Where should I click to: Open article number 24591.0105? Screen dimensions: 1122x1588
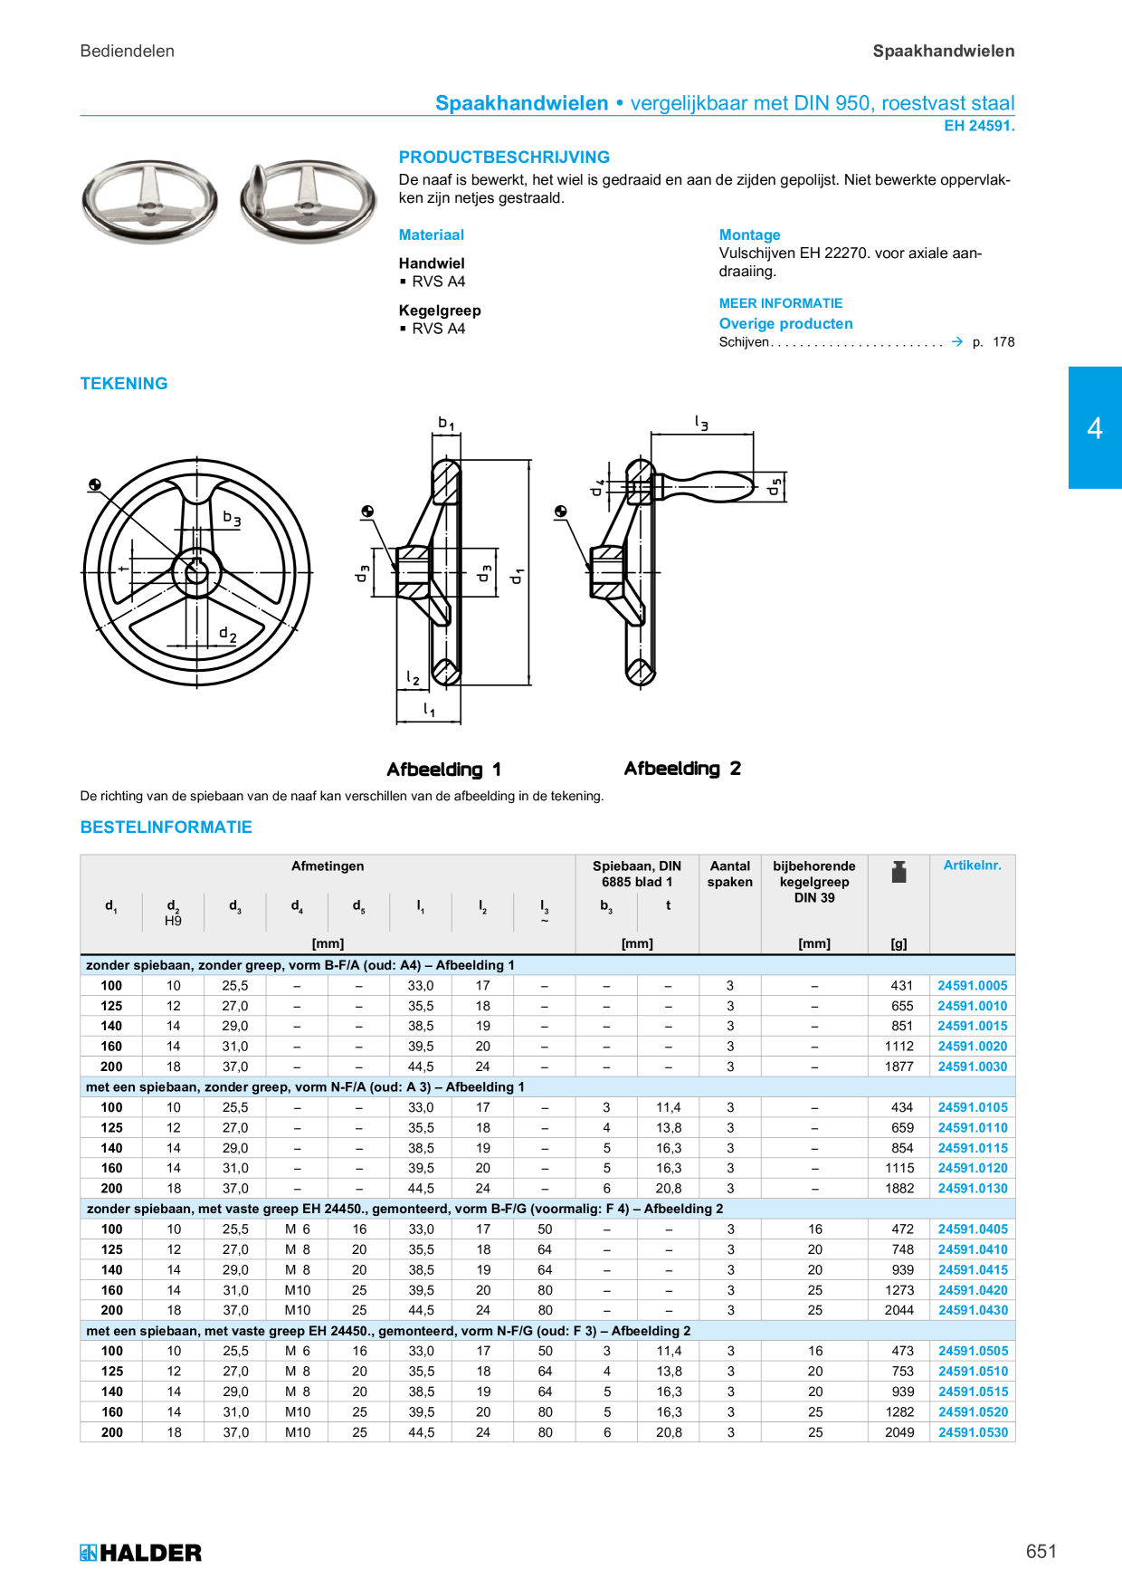pos(972,1107)
